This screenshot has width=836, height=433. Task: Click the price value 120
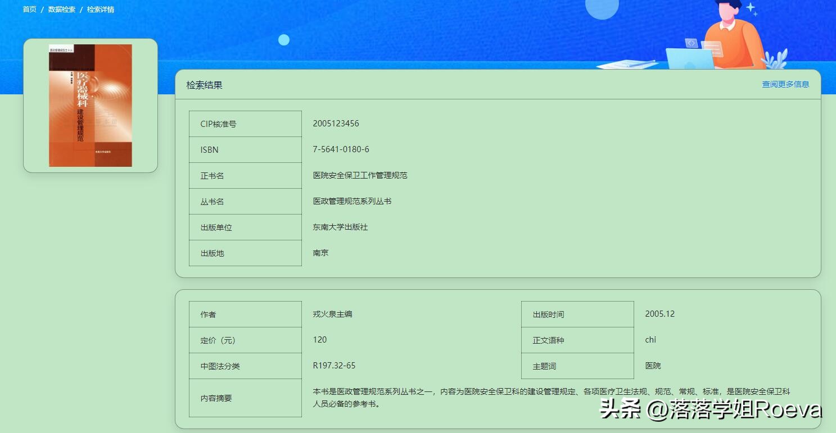(320, 340)
